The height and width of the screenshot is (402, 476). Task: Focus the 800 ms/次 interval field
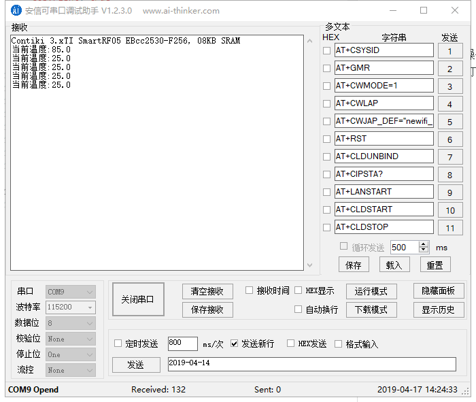[x=183, y=344]
